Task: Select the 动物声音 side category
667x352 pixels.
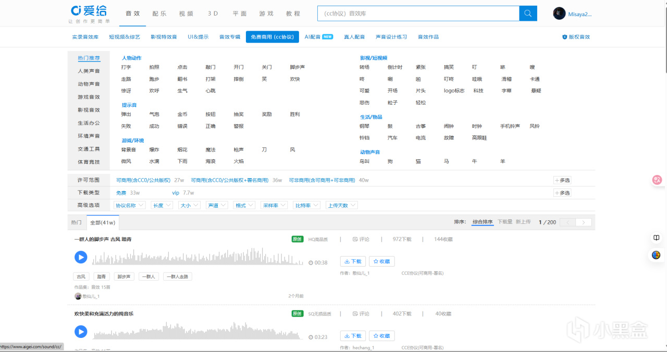Action: click(x=89, y=84)
